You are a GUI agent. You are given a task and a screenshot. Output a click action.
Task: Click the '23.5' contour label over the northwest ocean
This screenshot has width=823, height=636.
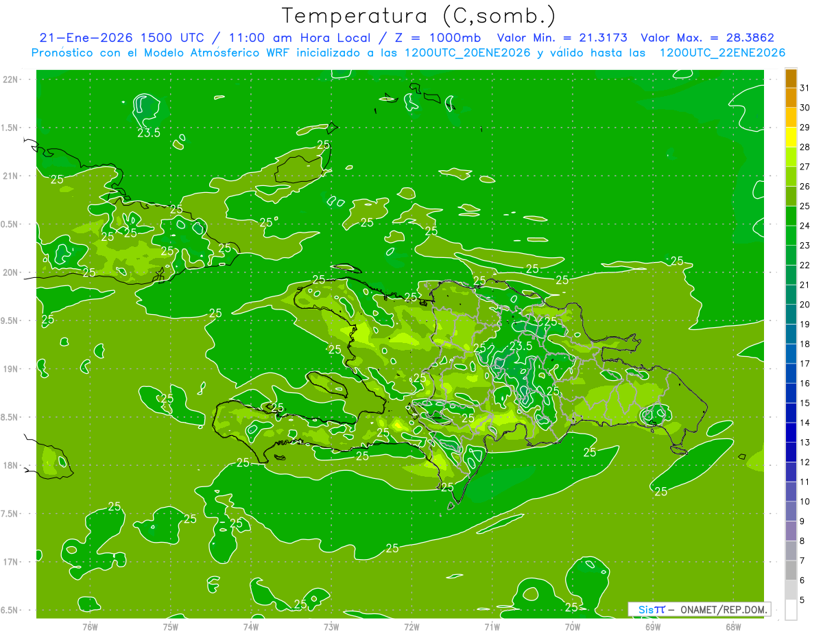(x=149, y=133)
